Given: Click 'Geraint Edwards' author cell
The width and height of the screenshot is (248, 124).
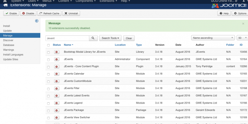Looking at the screenshot, I should click(205, 110).
